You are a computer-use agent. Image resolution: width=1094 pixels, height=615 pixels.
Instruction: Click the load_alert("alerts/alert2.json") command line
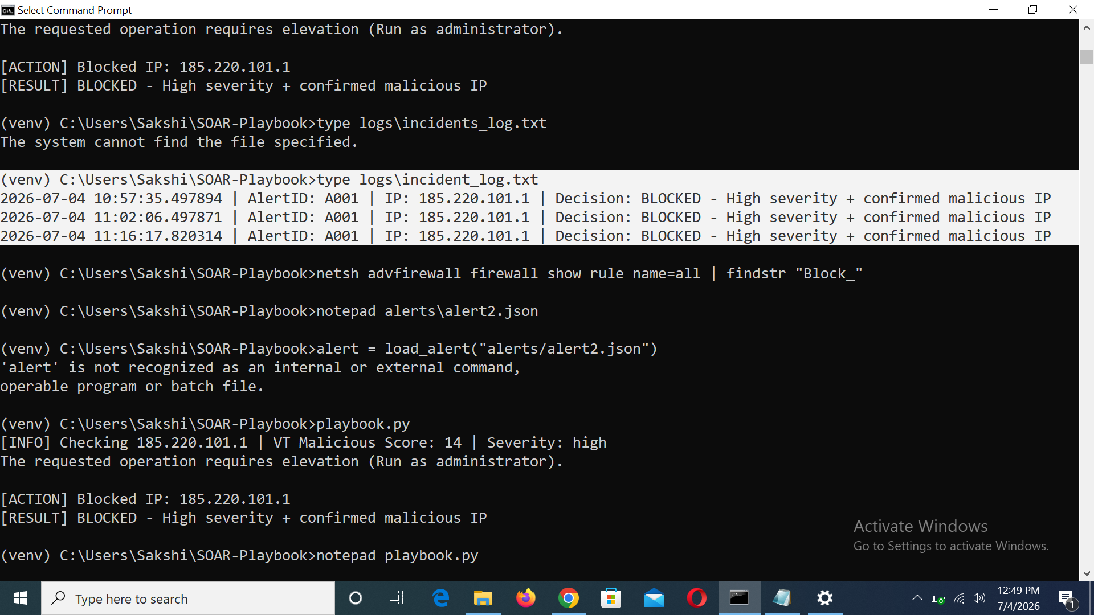click(x=329, y=348)
